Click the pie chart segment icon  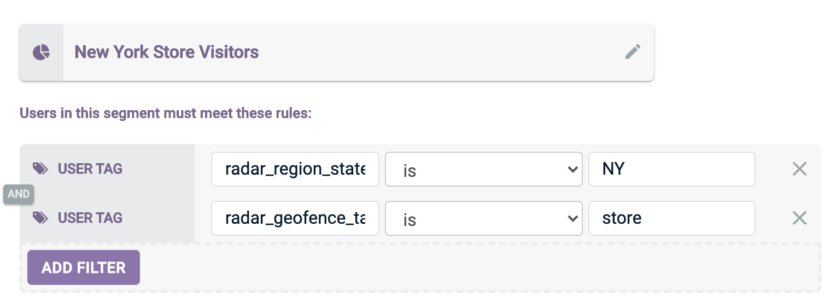click(x=42, y=52)
